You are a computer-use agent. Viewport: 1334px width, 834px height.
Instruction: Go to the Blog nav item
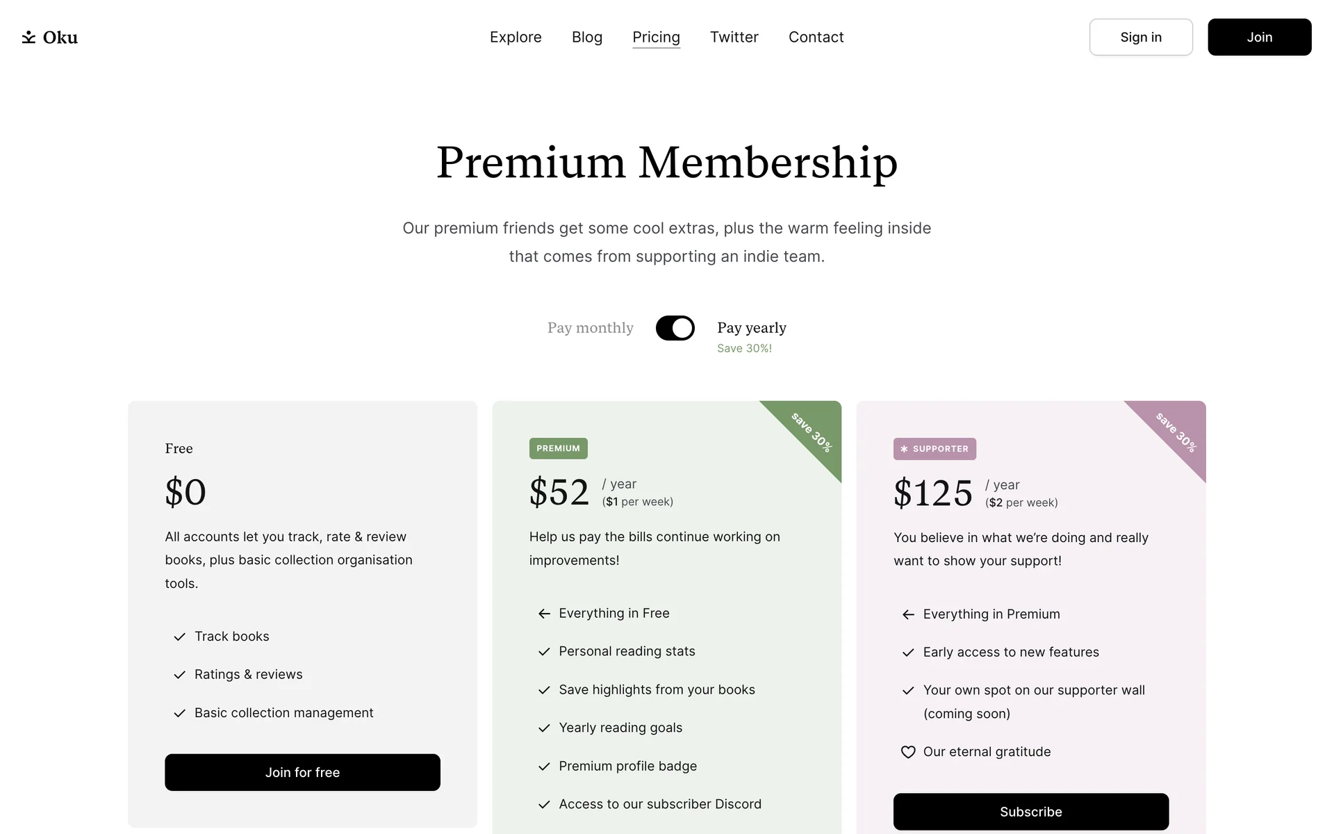586,37
